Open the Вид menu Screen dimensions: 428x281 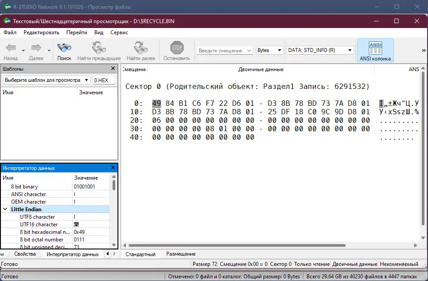coord(99,32)
